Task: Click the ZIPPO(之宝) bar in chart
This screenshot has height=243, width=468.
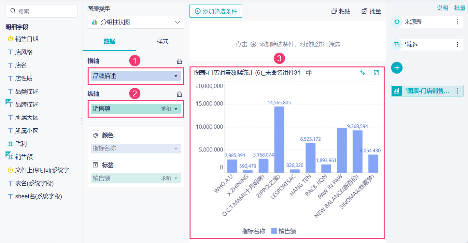Action: [279, 139]
